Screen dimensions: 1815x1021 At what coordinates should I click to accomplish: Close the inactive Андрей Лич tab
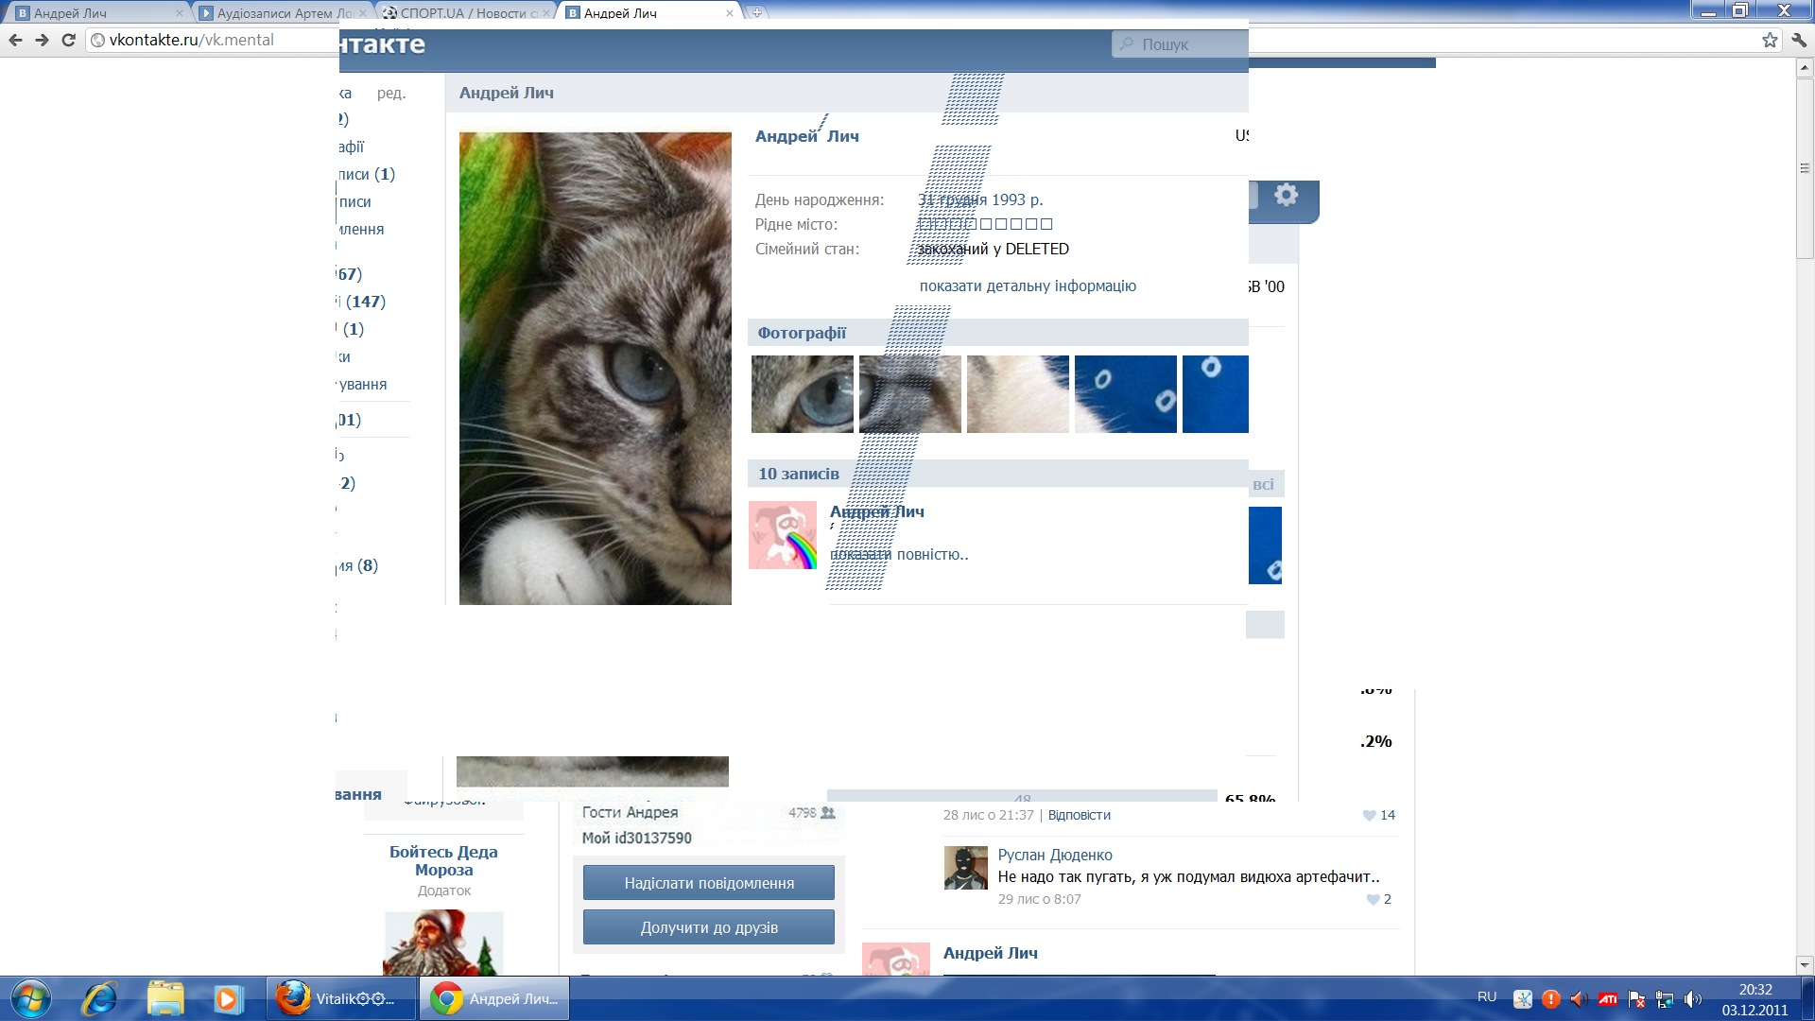[x=180, y=13]
